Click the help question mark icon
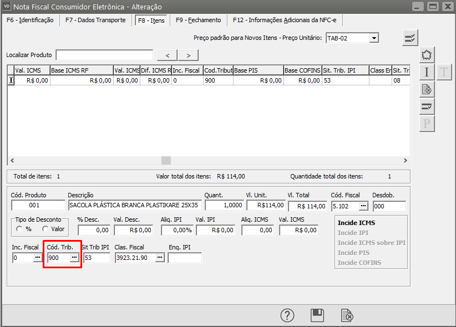The image size is (456, 327). pos(287,315)
